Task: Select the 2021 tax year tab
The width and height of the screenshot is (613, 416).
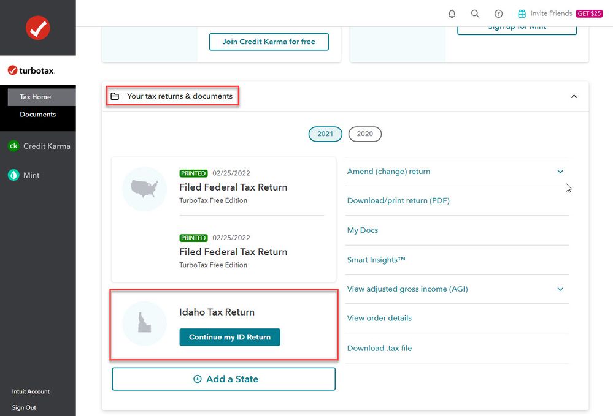Action: [x=325, y=134]
